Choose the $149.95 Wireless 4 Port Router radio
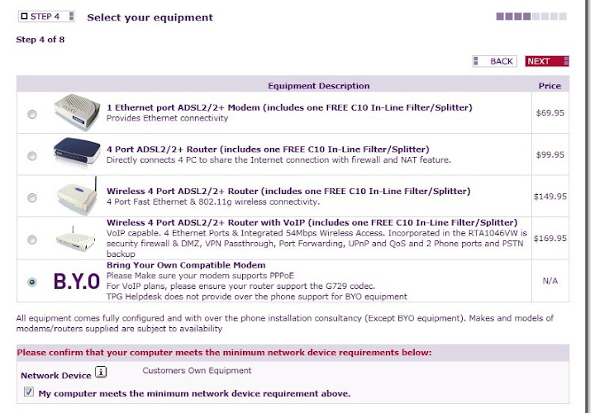This screenshot has height=413, width=595. pos(32,197)
